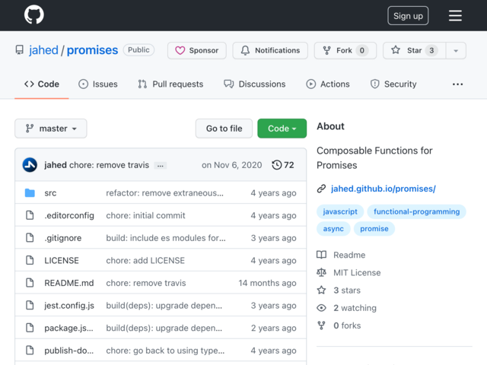Screen dimensions: 487x365
Task: Click the Fork count badge 0
Action: (362, 50)
